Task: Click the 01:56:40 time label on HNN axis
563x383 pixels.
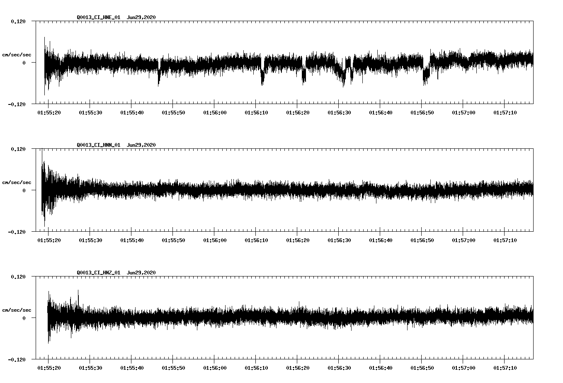Action: point(380,240)
